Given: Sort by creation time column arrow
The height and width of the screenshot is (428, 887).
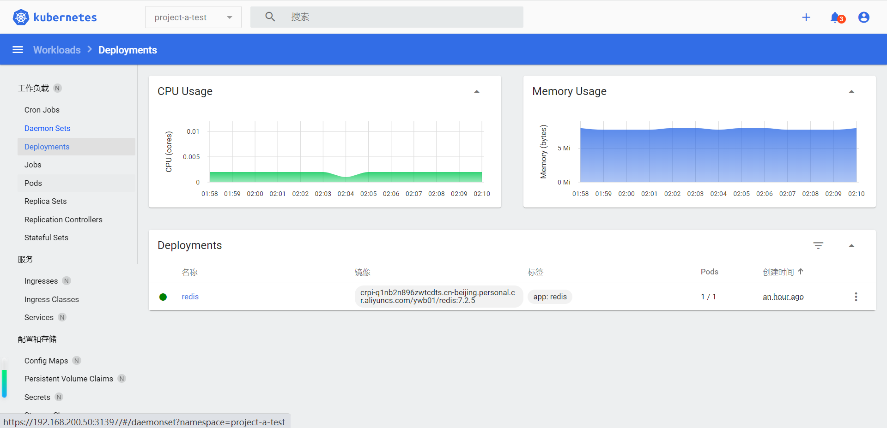Looking at the screenshot, I should point(801,272).
